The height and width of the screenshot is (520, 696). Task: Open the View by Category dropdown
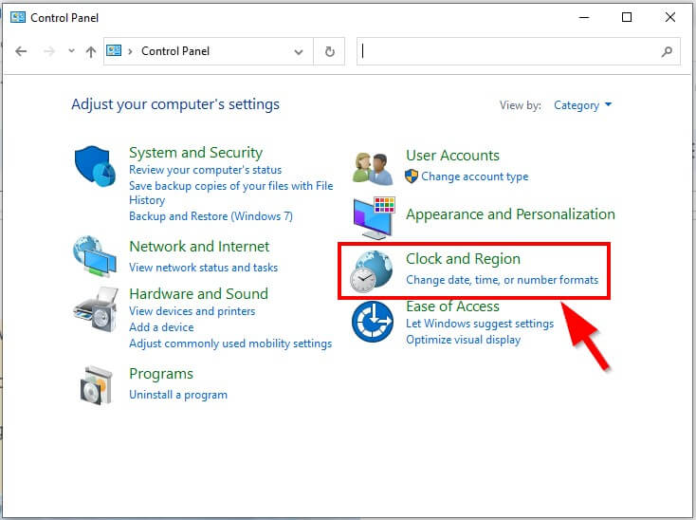[x=582, y=105]
